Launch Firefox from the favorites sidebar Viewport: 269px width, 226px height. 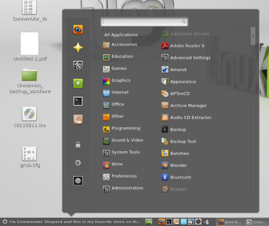pyautogui.click(x=78, y=30)
